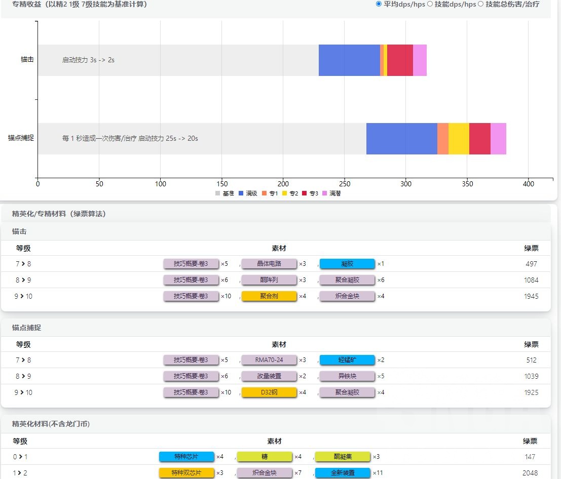Click the blue 满级 segment of 锚点捕捉 bar
This screenshot has width=561, height=479.
pos(402,139)
